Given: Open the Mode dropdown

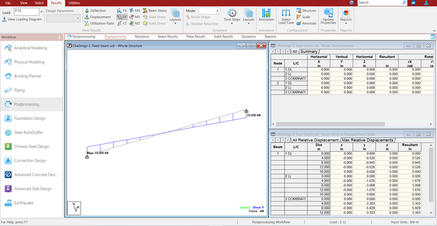Looking at the screenshot, I should [x=217, y=11].
